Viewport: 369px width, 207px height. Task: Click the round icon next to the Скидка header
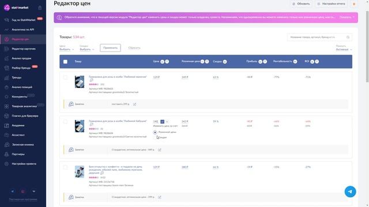coord(225,62)
